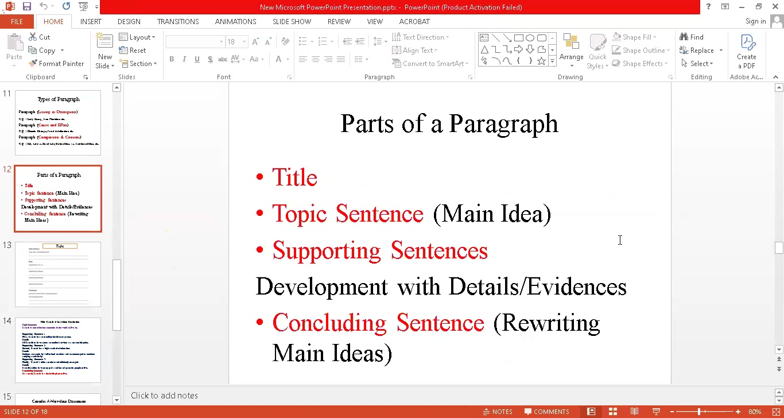Screen dimensions: 784x418
Task: Click the Clear All Formatting icon
Action: click(x=285, y=42)
